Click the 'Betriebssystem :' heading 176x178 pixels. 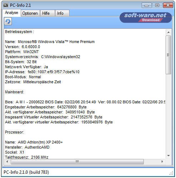click(20, 32)
